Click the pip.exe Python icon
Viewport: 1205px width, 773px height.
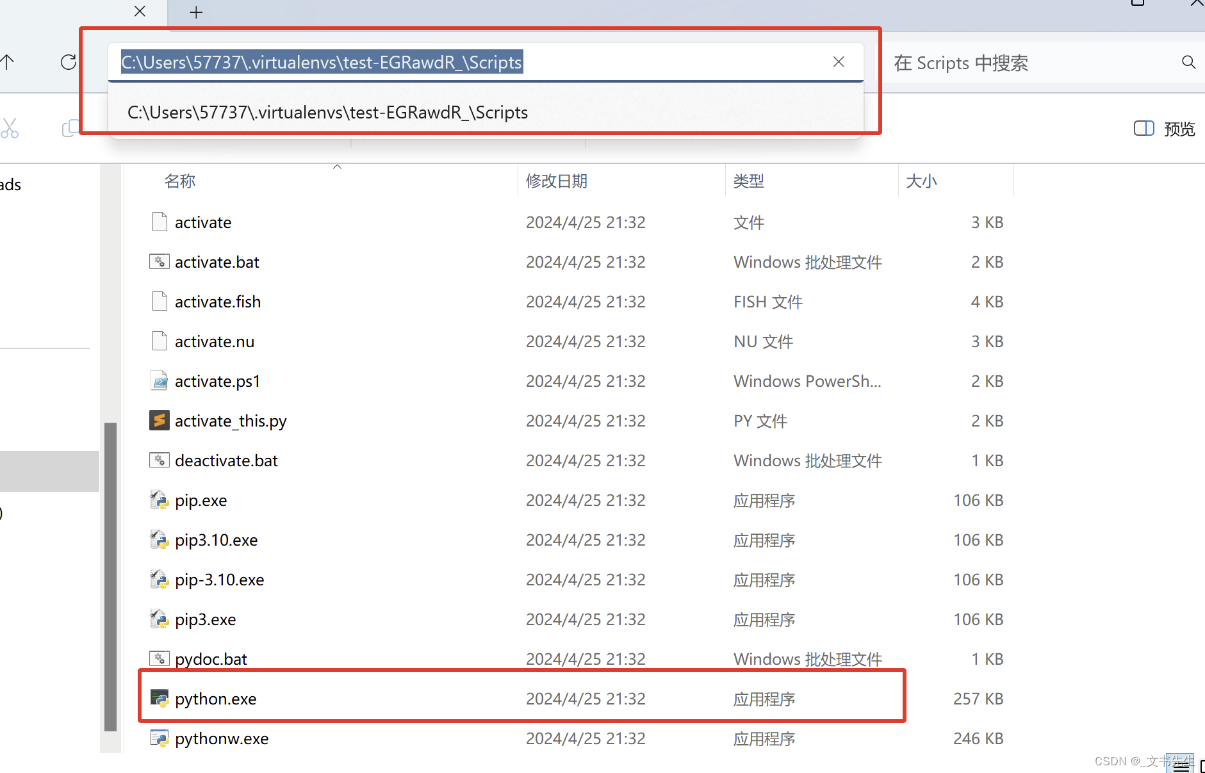[158, 500]
